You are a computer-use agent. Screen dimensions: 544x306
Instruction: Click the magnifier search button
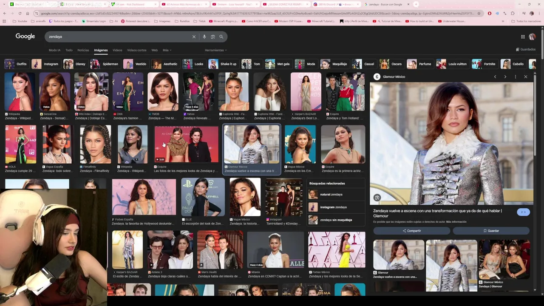(x=221, y=37)
